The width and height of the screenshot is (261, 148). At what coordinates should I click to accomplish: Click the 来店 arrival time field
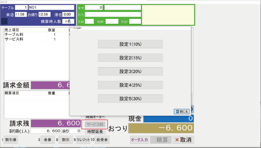point(20,14)
